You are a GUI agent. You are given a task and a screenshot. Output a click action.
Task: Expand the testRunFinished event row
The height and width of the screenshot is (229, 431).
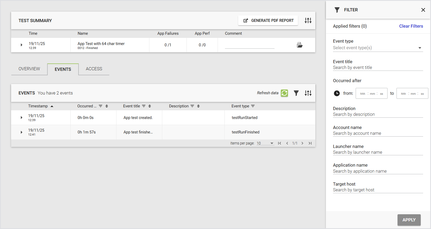[x=21, y=132]
